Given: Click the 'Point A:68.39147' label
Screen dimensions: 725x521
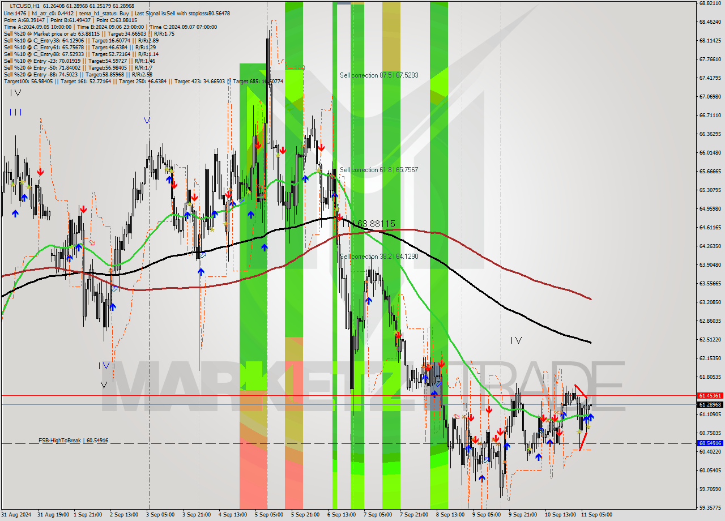Looking at the screenshot, I should tap(24, 20).
